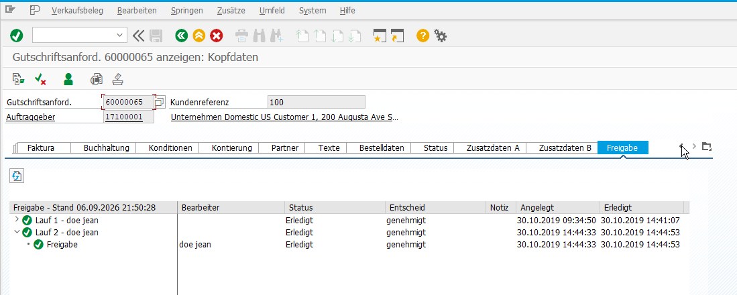The height and width of the screenshot is (295, 737).
Task: Open the Bearbeiten menu
Action: click(137, 10)
